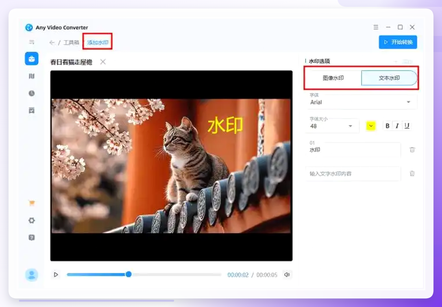Viewport: 442px width, 307px height.
Task: Click the Any Video Converter logo
Action: click(29, 27)
